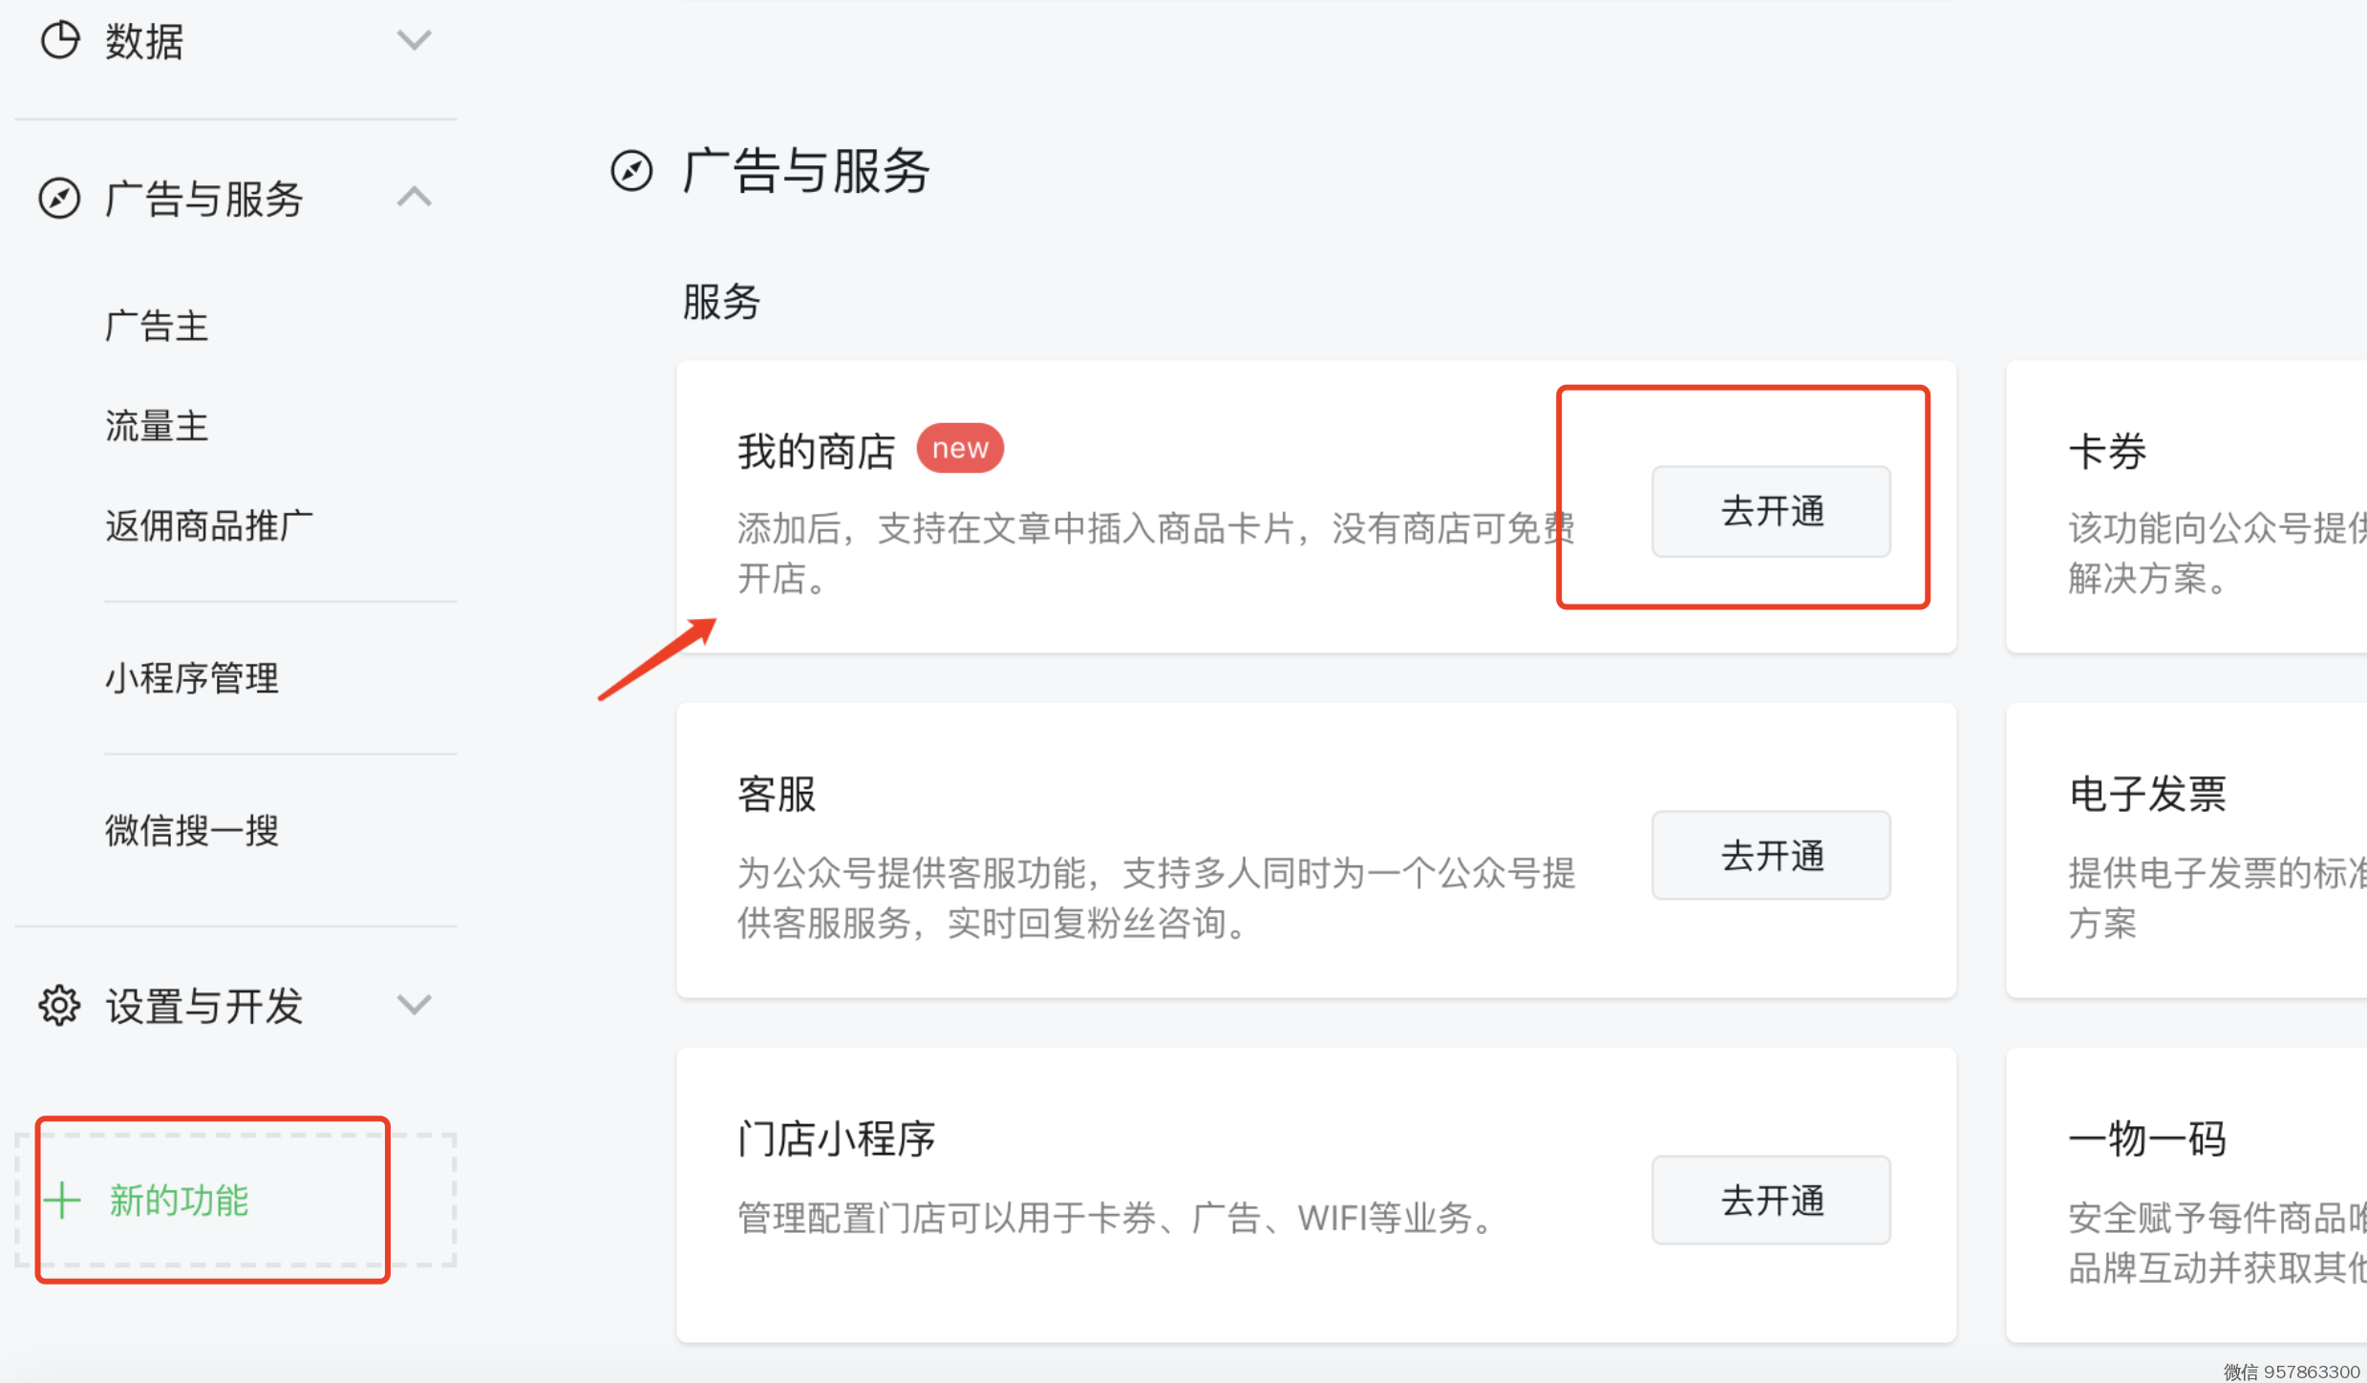Screen dimensions: 2367x1383
Task: Open the 广告主 menu item
Action: pyautogui.click(x=157, y=327)
